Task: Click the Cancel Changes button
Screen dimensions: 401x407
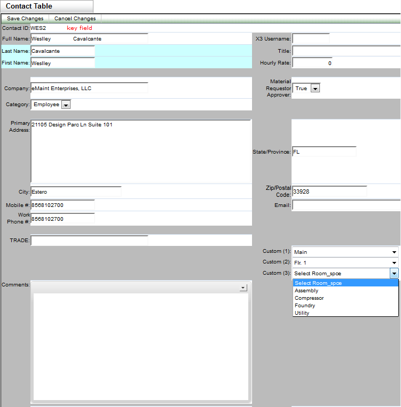Action: [75, 19]
